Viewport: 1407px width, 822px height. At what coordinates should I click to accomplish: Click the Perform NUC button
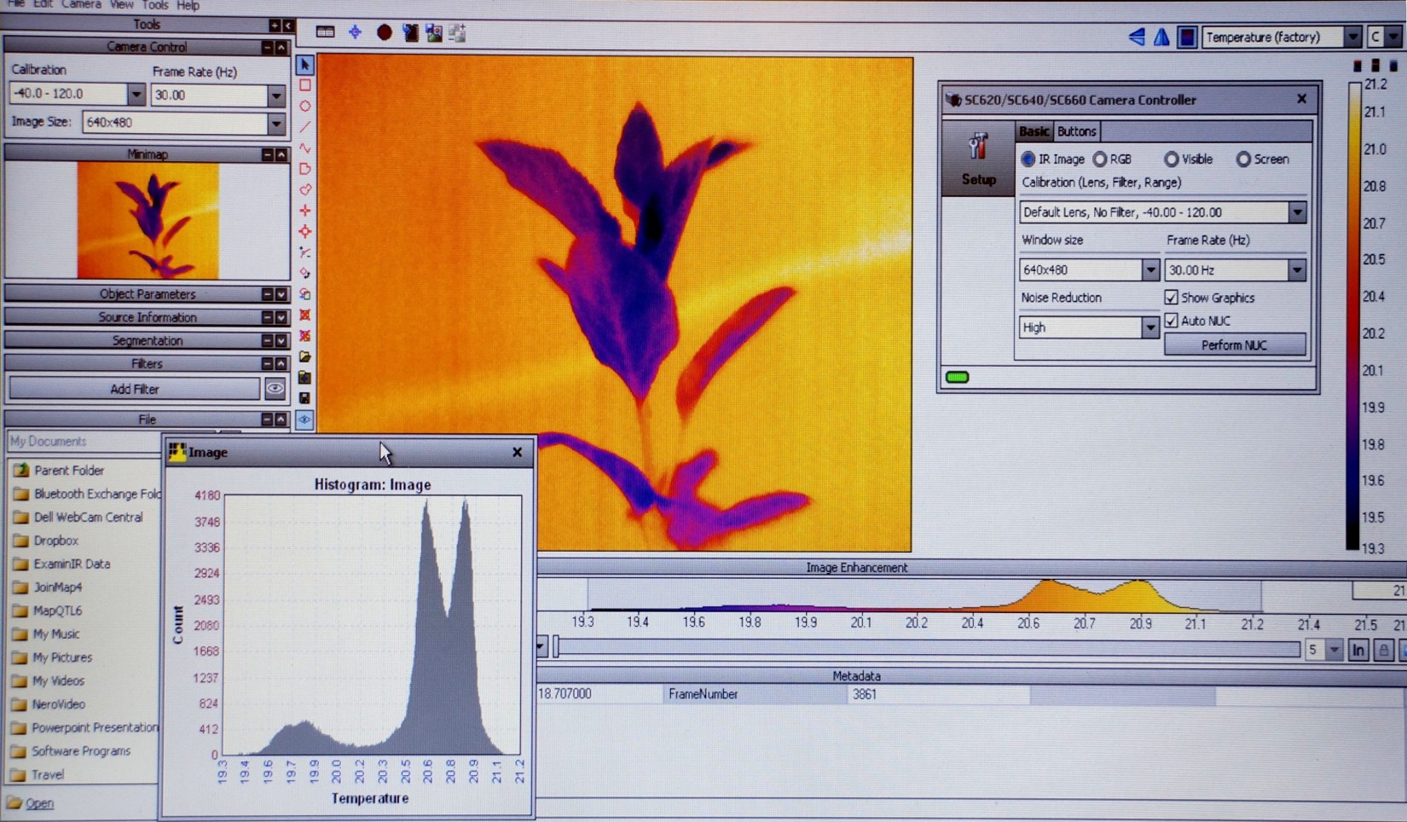click(1233, 345)
